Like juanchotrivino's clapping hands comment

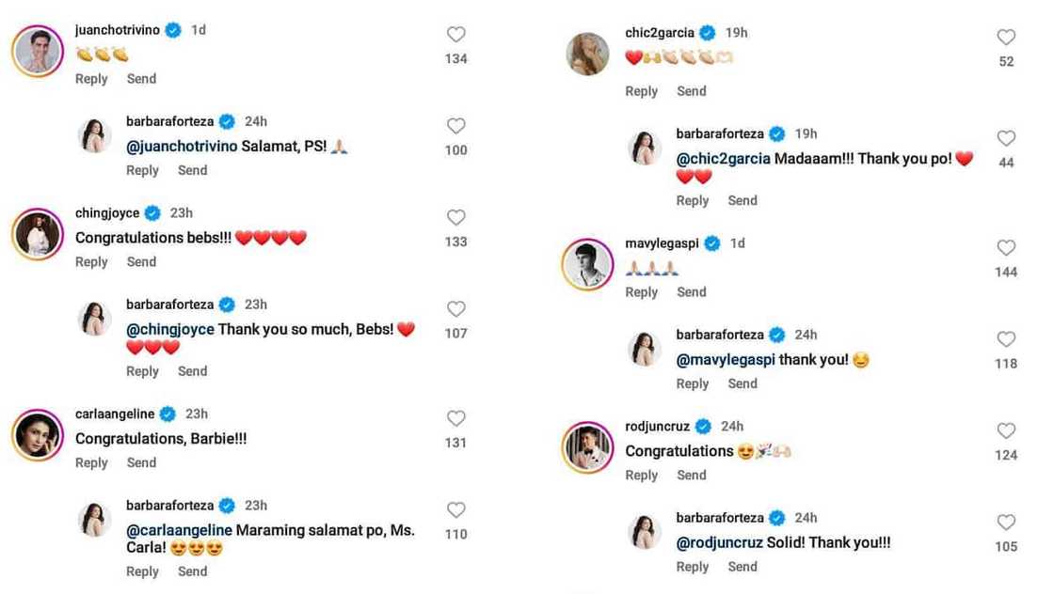[455, 35]
